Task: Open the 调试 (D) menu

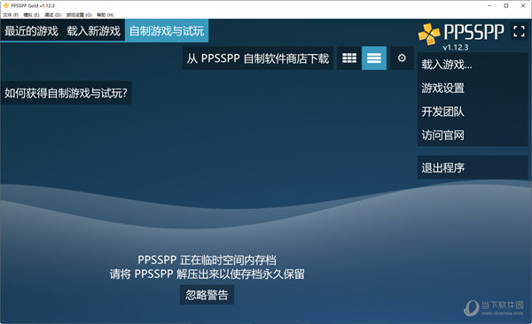Action: pos(53,15)
